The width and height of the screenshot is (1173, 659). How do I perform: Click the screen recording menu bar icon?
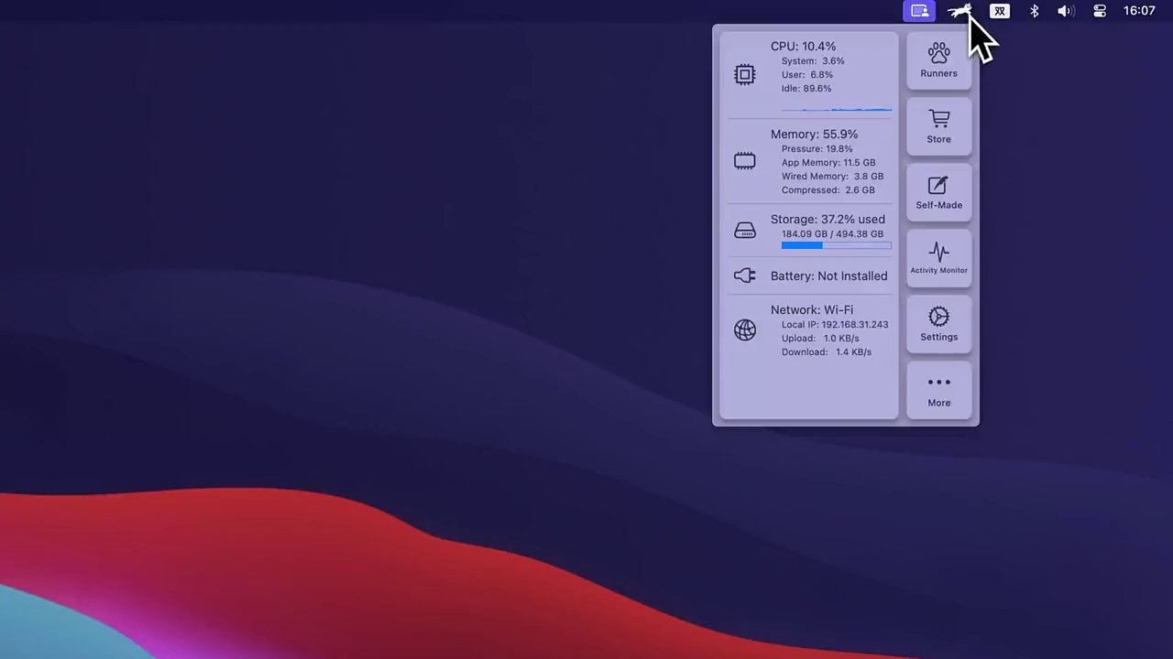tap(919, 11)
